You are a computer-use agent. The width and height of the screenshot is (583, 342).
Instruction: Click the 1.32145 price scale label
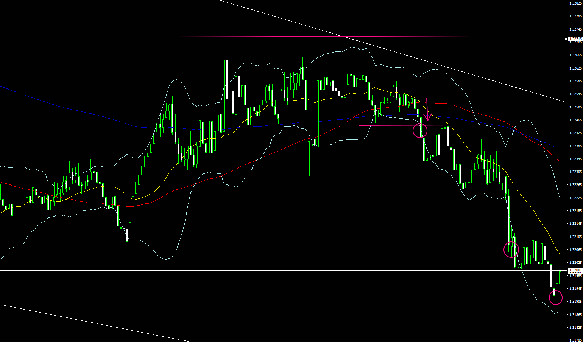coord(575,224)
